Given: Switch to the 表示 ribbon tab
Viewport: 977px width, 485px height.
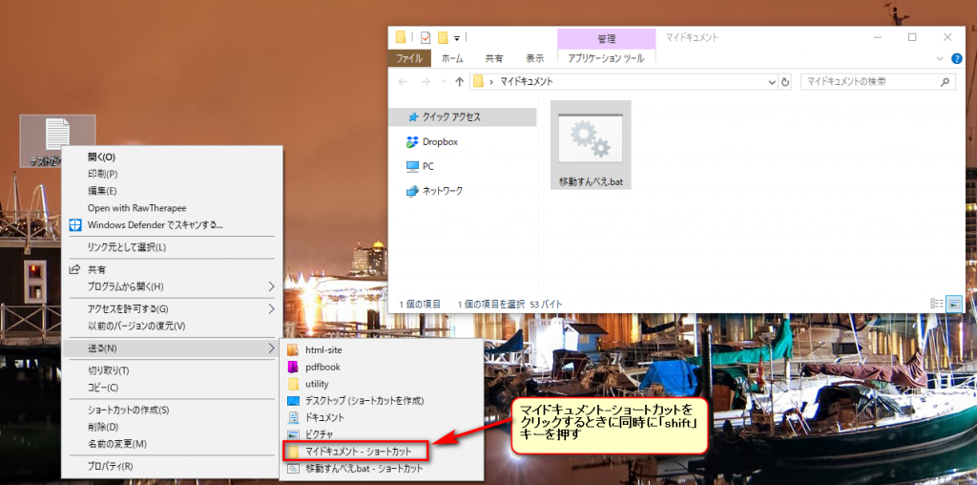Looking at the screenshot, I should [535, 58].
